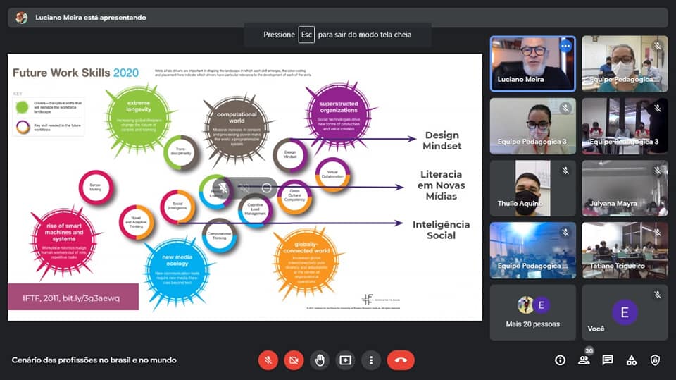Unmute the microphone in the call controls
676x380 pixels.
[x=268, y=360]
